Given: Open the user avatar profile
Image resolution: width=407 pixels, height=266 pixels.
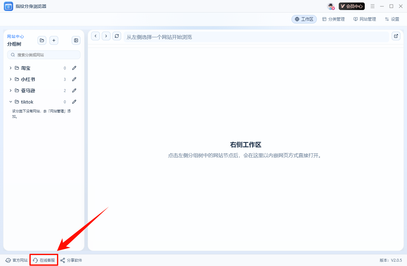Looking at the screenshot, I should pos(331,6).
